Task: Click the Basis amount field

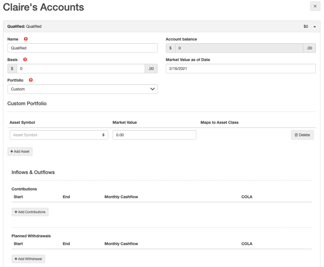Action: (81, 69)
